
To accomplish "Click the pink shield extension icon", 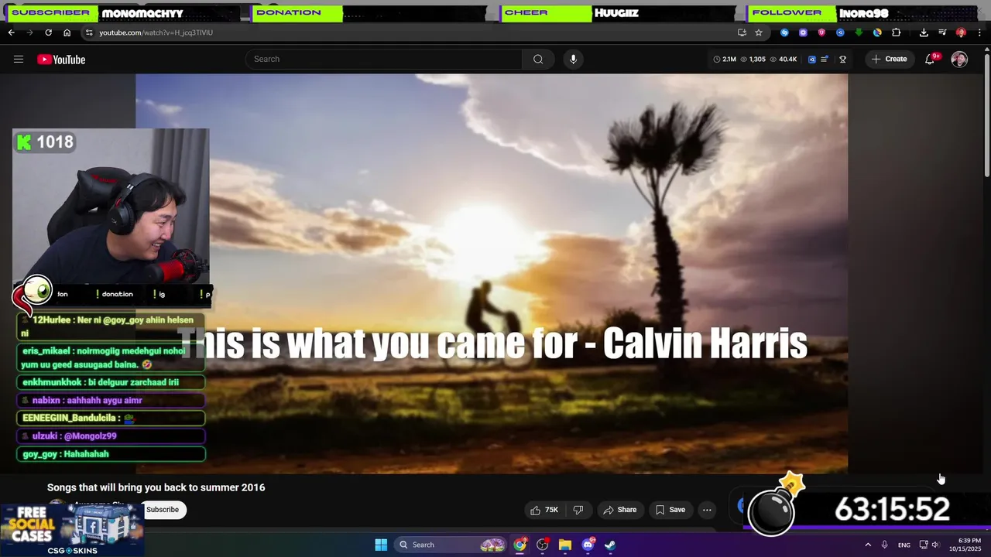I will 821,32.
